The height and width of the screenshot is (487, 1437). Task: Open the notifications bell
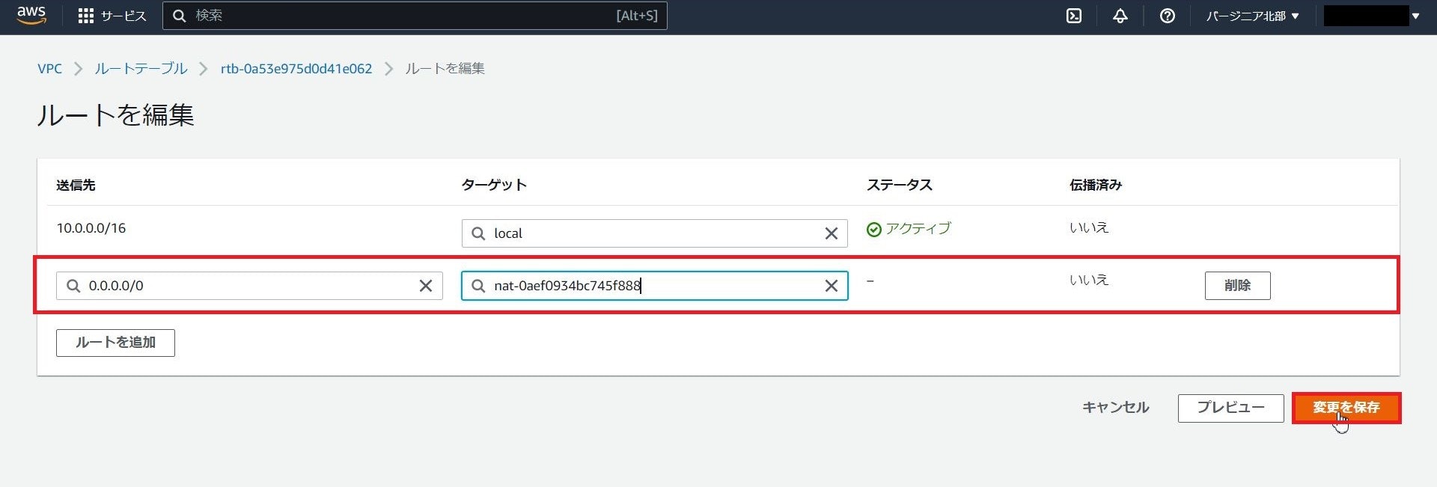pyautogui.click(x=1120, y=16)
